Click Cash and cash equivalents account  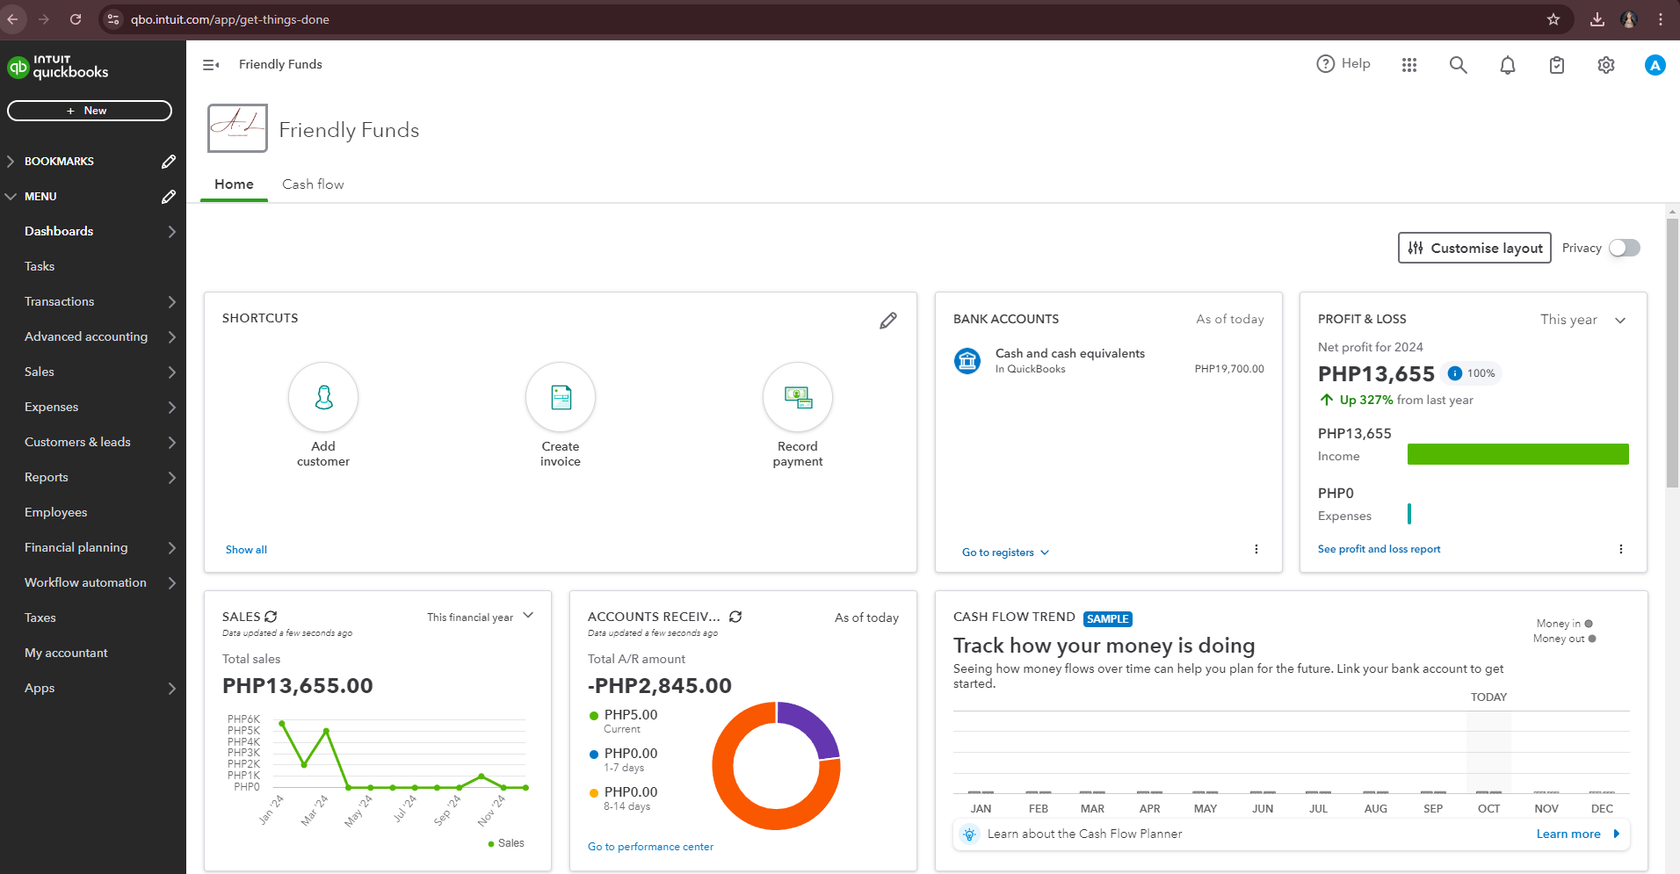pos(1069,354)
